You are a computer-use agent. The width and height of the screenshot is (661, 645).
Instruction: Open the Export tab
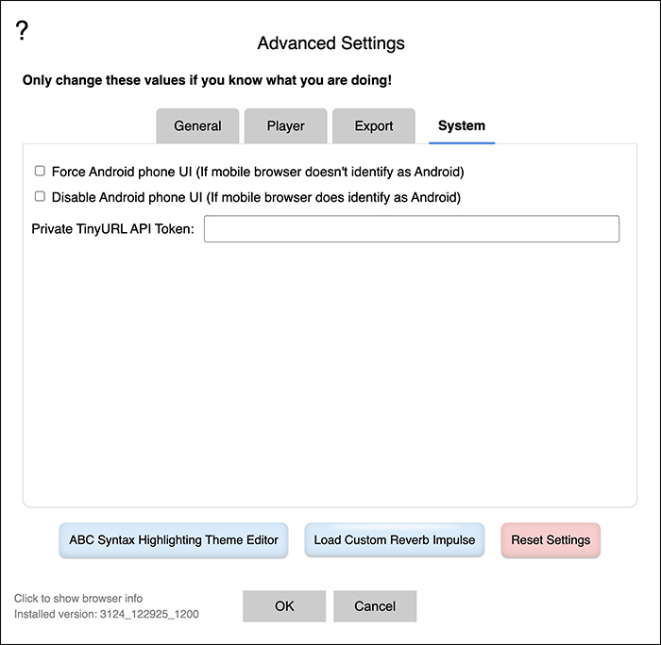(374, 125)
